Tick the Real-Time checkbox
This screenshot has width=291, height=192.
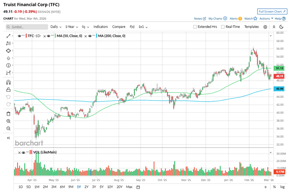pyautogui.click(x=223, y=27)
